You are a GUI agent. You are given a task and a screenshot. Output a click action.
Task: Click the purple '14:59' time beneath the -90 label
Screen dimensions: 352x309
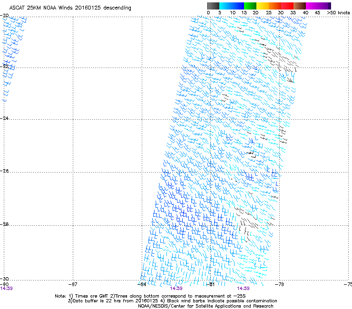pyautogui.click(x=7, y=289)
